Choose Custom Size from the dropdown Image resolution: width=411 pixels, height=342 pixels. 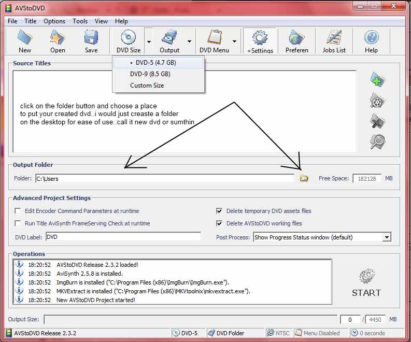pyautogui.click(x=158, y=85)
